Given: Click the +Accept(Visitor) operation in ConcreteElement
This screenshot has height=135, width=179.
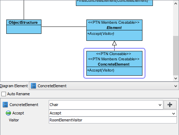Looking at the screenshot, I should [101, 70].
